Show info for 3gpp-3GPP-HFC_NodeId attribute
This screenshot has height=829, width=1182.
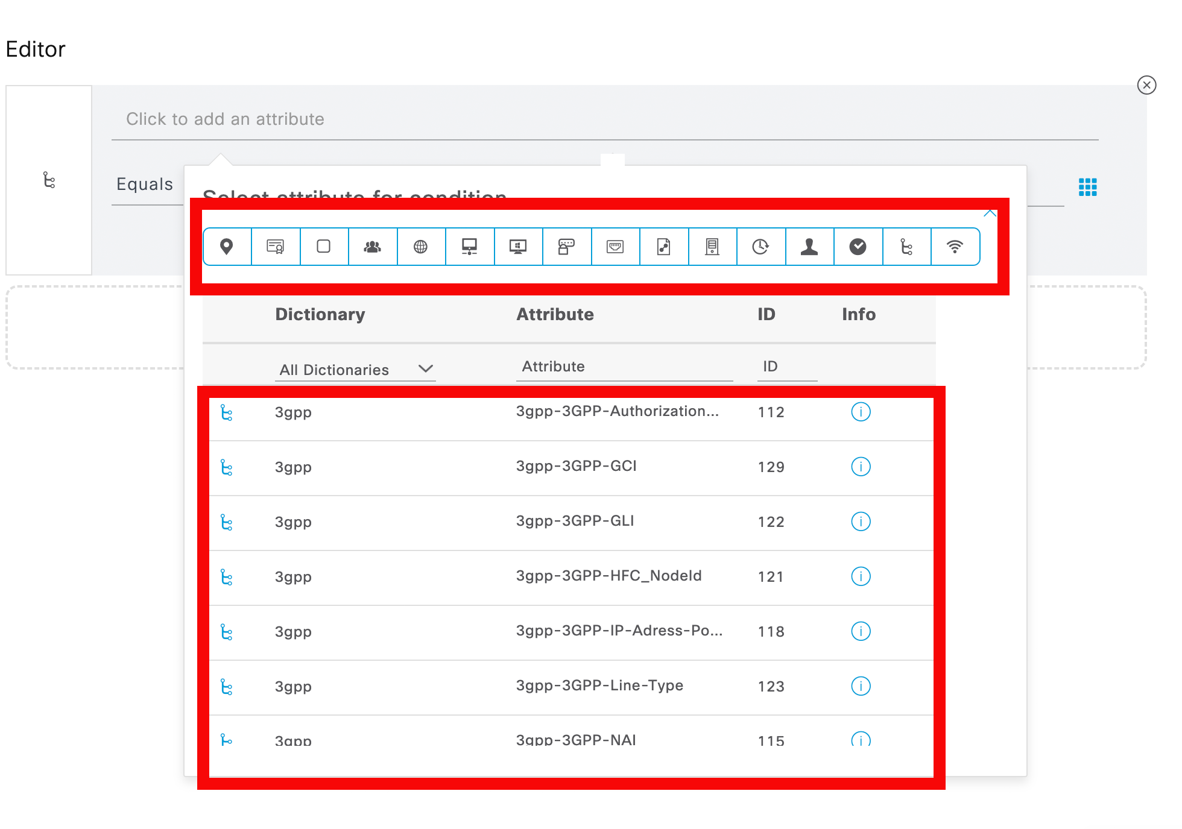(x=861, y=576)
